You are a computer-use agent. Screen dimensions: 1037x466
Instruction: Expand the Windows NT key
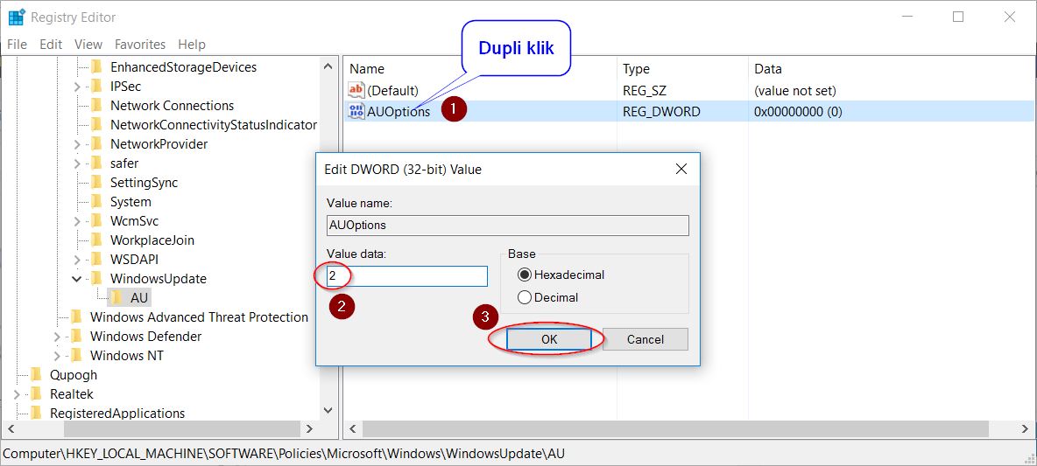(x=57, y=356)
